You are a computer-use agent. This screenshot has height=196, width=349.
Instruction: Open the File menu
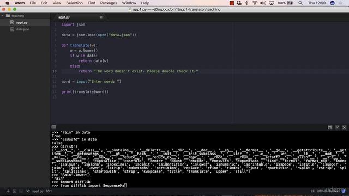(33, 3)
